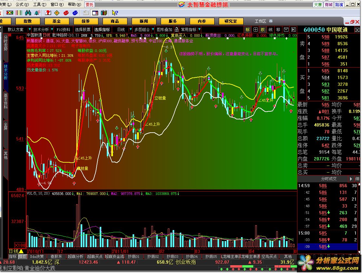Click the 委托 trading button
Screen dimensions: 362x273
pyautogui.click(x=90, y=5)
